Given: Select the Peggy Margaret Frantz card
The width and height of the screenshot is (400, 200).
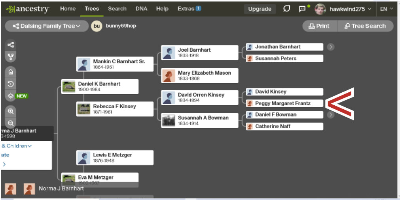Looking at the screenshot, I should (284, 103).
